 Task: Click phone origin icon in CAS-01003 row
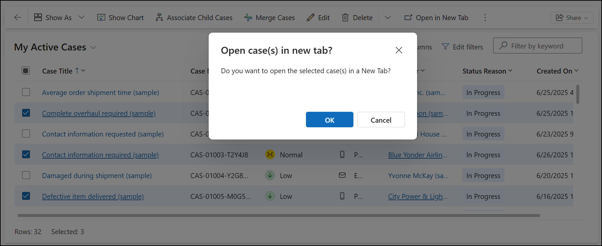click(342, 154)
